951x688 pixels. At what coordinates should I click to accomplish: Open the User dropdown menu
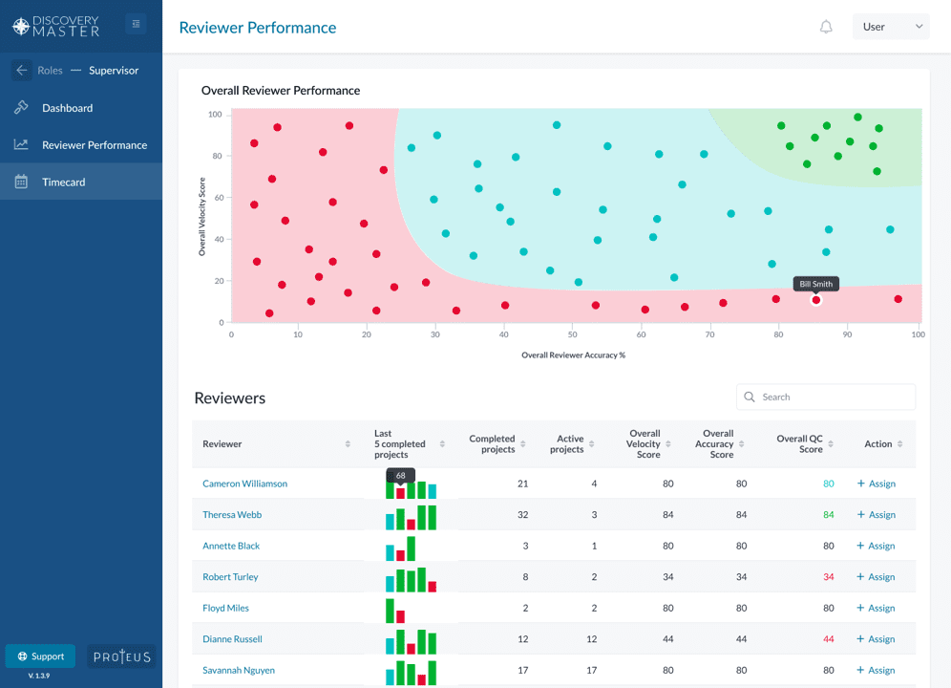pos(890,27)
